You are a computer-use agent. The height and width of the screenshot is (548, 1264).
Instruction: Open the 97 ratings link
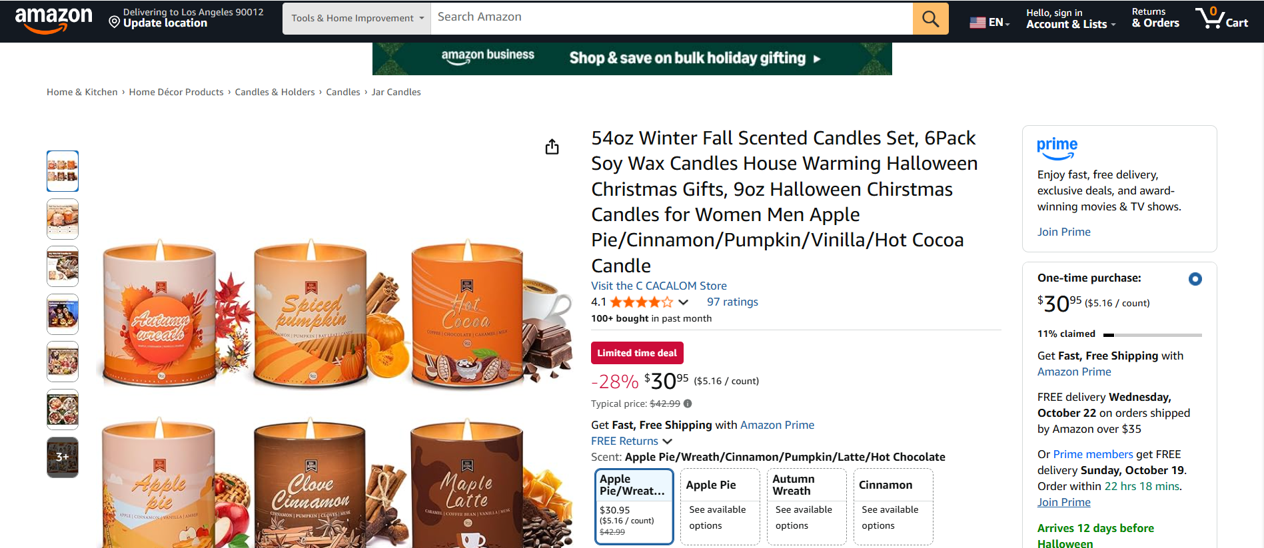click(732, 302)
